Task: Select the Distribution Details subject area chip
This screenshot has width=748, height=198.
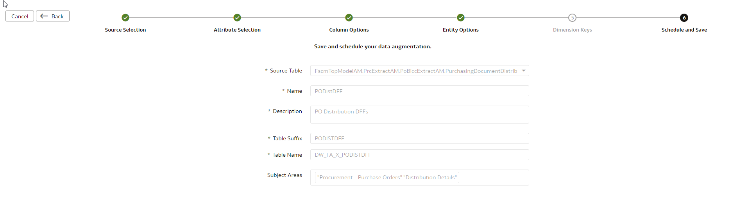Action: [x=387, y=177]
